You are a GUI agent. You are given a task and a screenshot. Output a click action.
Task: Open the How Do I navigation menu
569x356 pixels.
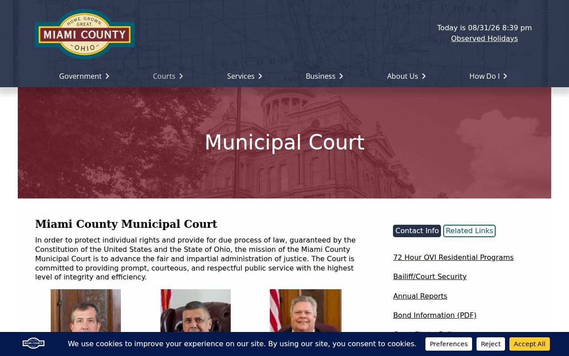coord(485,76)
